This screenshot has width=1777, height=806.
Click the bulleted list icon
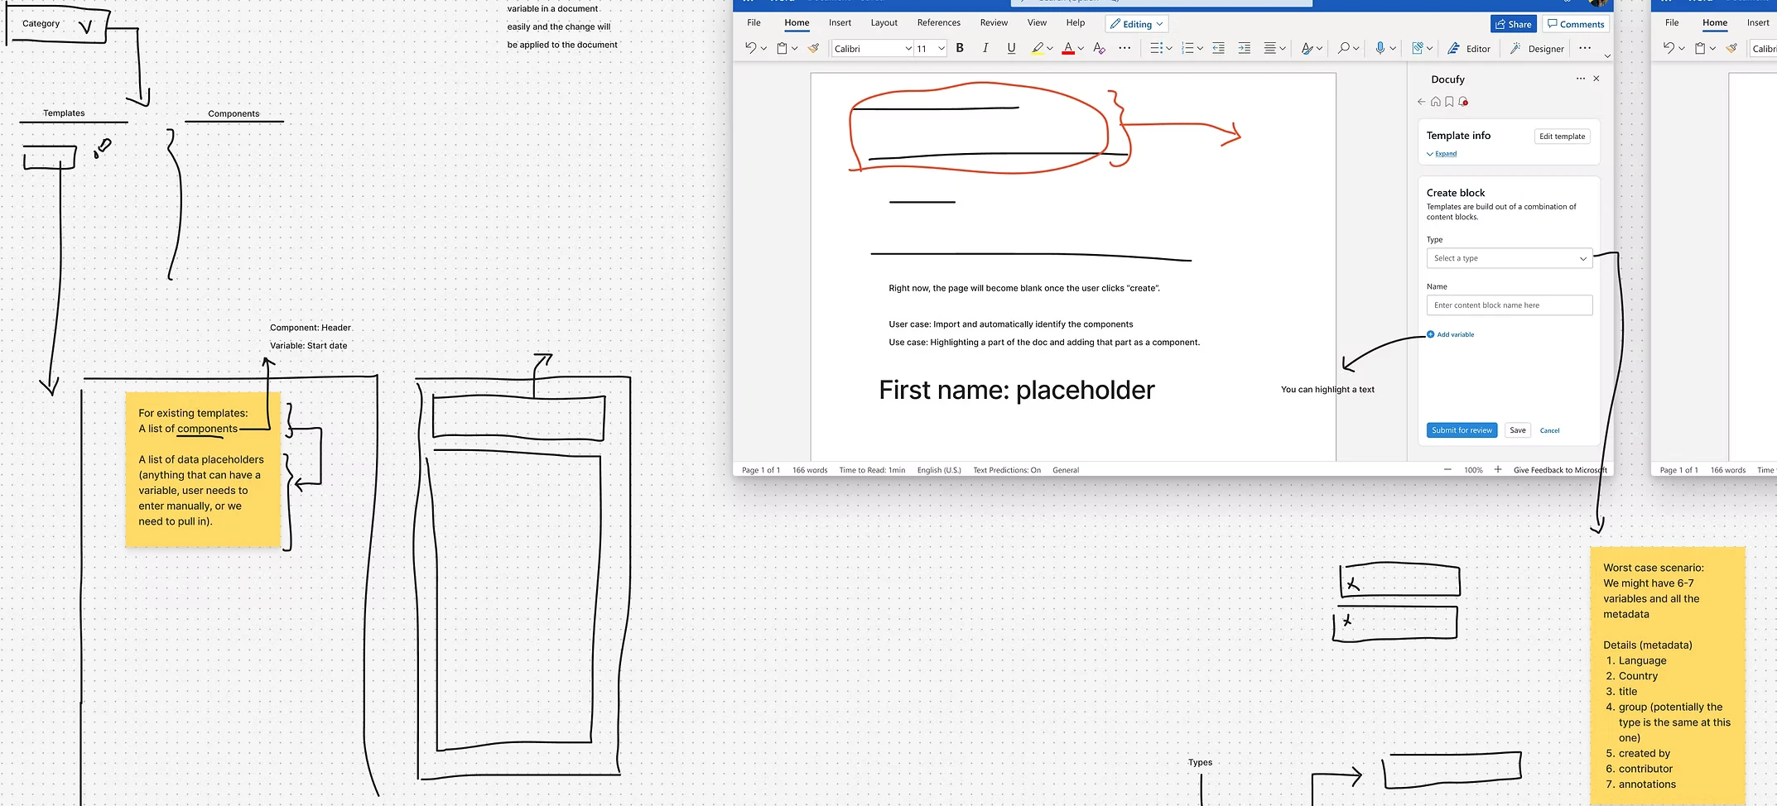coord(1157,48)
